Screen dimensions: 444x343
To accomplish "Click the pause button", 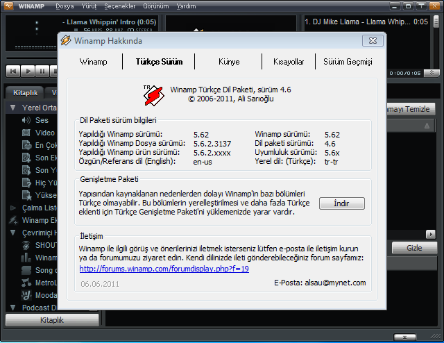I will (42, 71).
